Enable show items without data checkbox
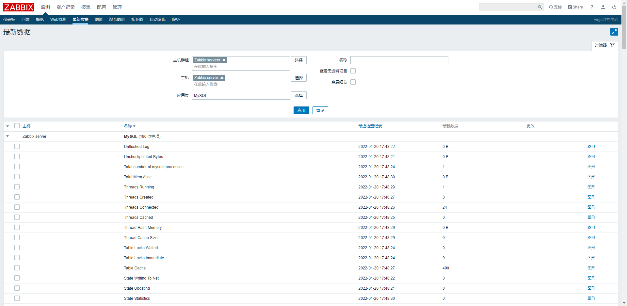627x306 pixels. 353,71
